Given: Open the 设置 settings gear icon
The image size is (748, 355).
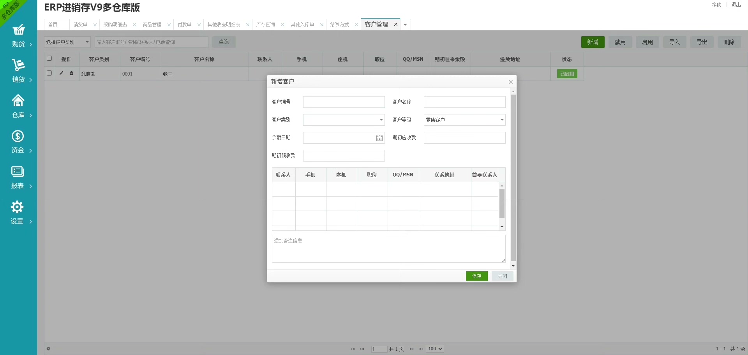Looking at the screenshot, I should pyautogui.click(x=17, y=207).
